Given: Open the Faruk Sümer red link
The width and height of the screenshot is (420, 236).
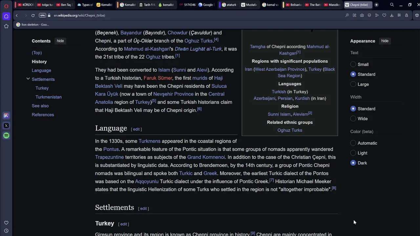Looking at the screenshot, I should tap(158, 78).
